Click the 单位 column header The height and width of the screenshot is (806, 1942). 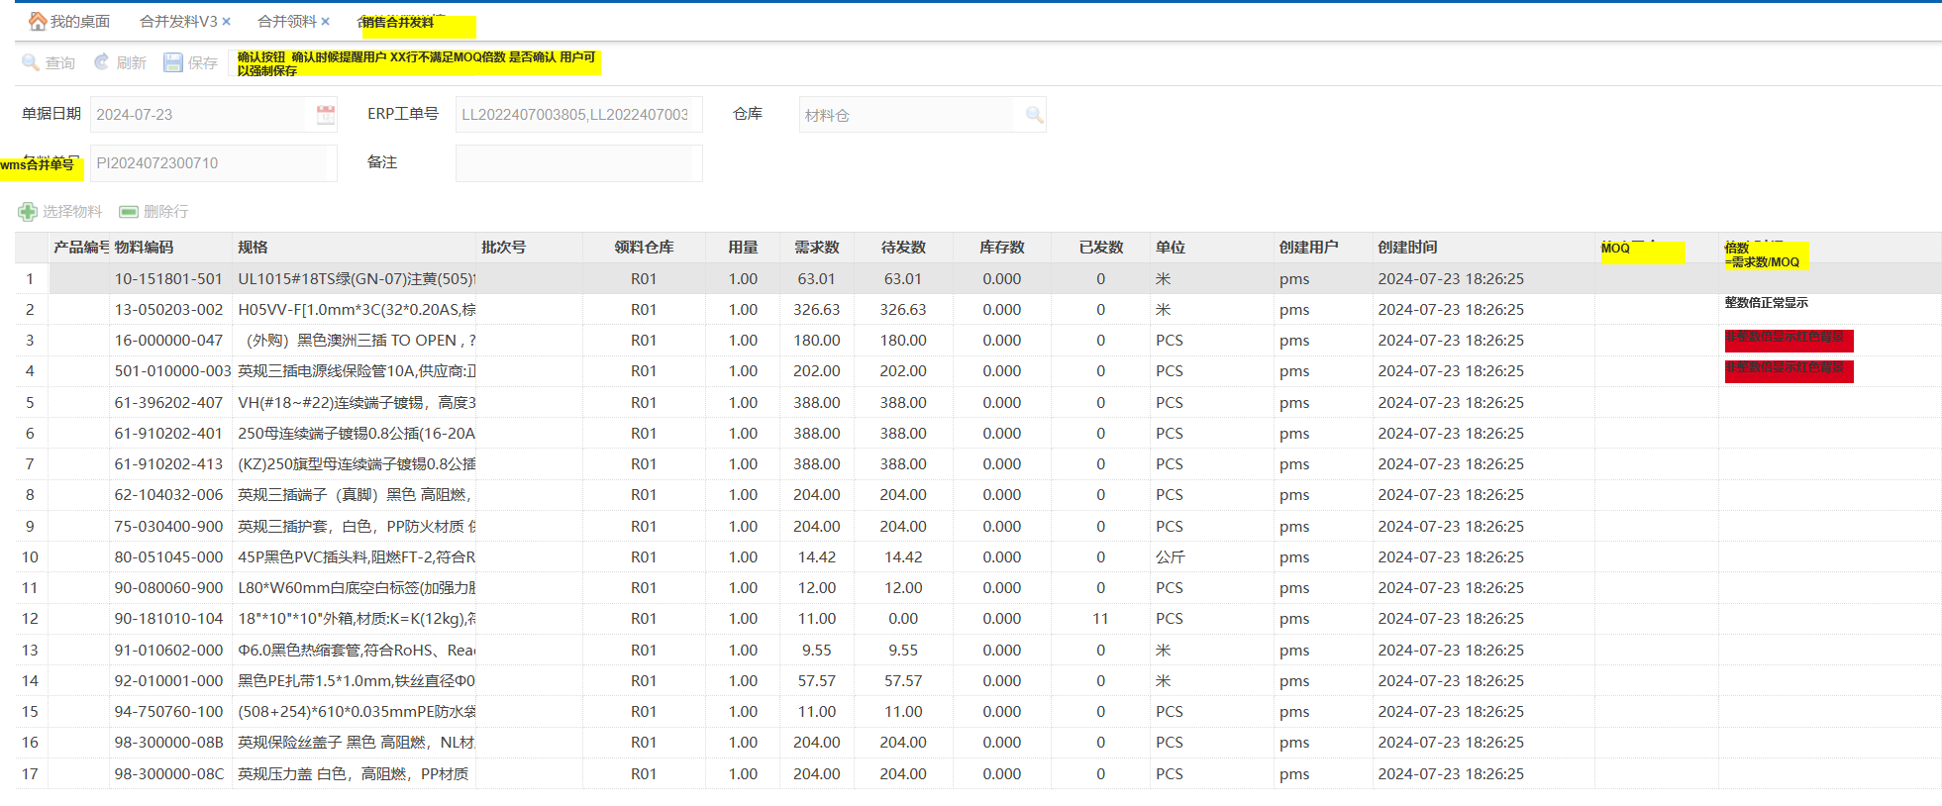[x=1212, y=248]
